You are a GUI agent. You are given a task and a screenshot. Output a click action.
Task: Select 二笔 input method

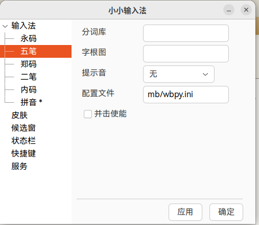pyautogui.click(x=29, y=77)
